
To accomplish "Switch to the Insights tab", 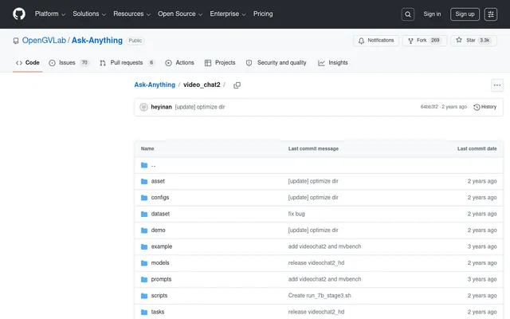I will [x=333, y=63].
